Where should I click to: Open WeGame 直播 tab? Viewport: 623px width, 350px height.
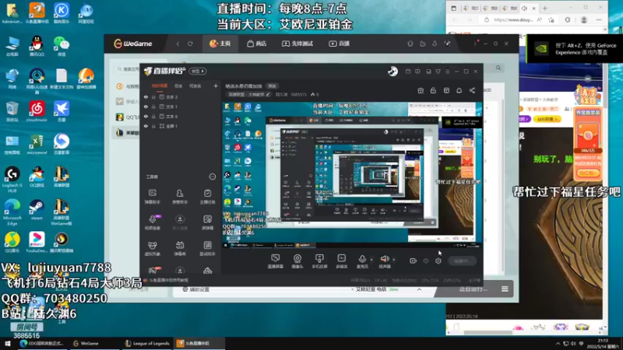tap(340, 44)
